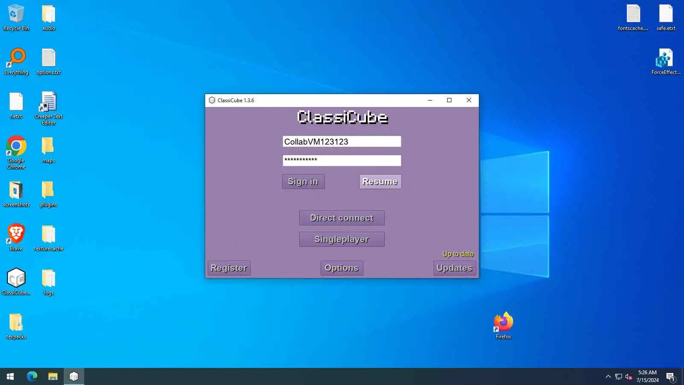Click the Resume button

tap(380, 181)
